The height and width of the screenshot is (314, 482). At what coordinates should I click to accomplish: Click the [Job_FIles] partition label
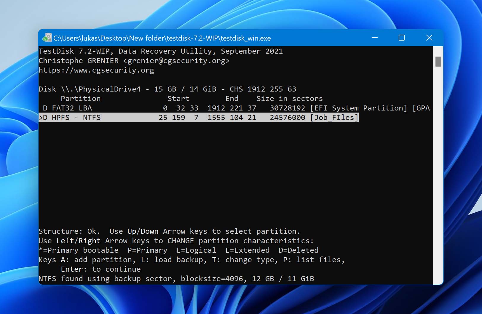point(334,118)
